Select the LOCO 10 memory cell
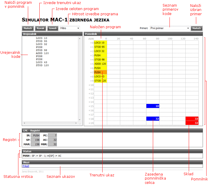The width and height of the screenshot is (208, 185). (101, 43)
